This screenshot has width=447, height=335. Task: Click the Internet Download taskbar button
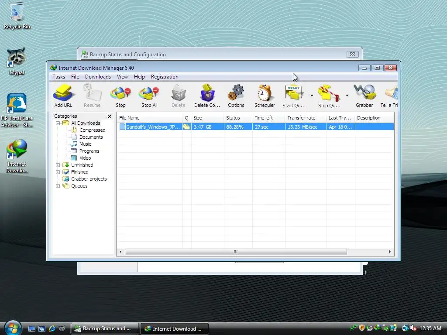175,328
